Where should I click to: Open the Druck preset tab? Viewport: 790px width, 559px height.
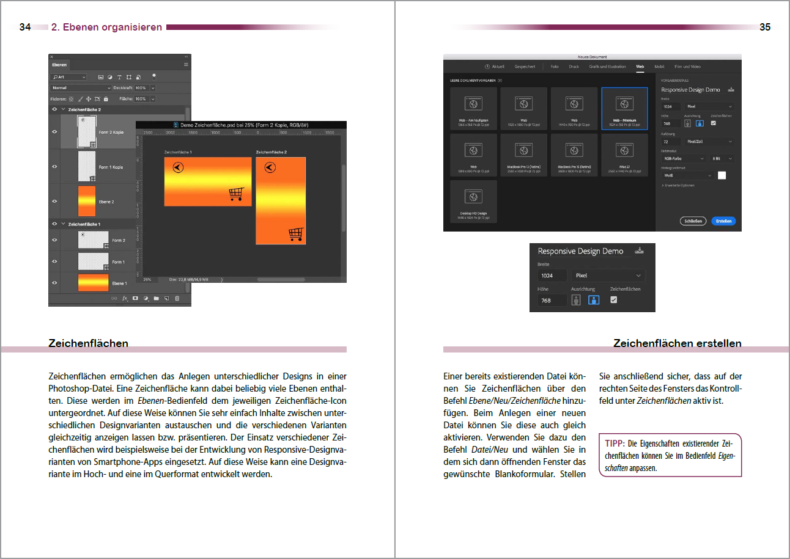coord(574,66)
